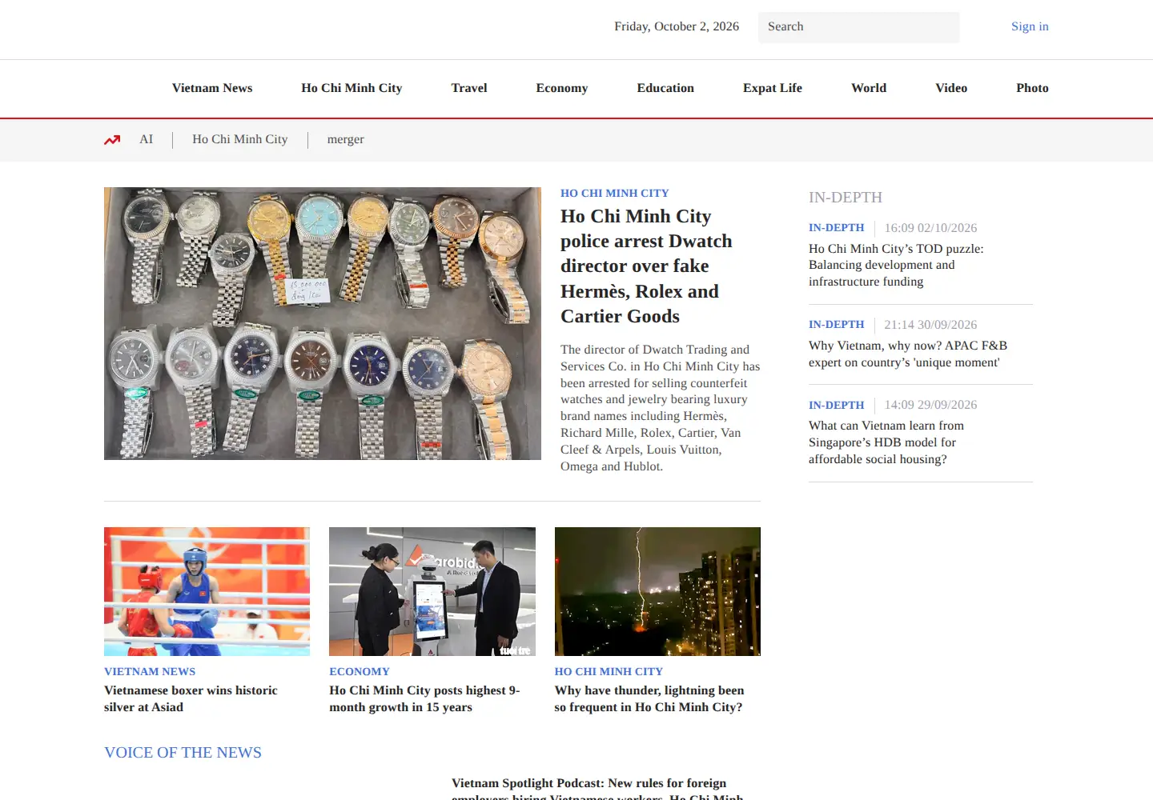
Task: Click IN-DEPTH tag next to 16:09 02/10/2026
Action: 837,228
